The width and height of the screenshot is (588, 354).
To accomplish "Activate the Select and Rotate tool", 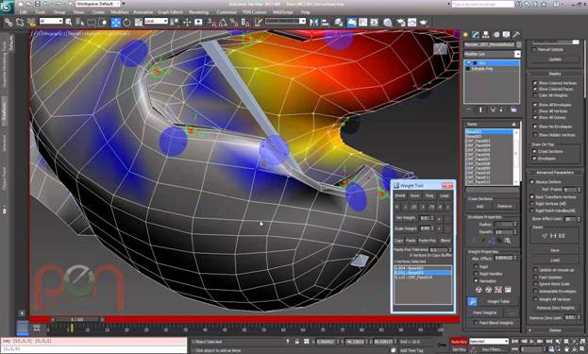I will pos(126,23).
